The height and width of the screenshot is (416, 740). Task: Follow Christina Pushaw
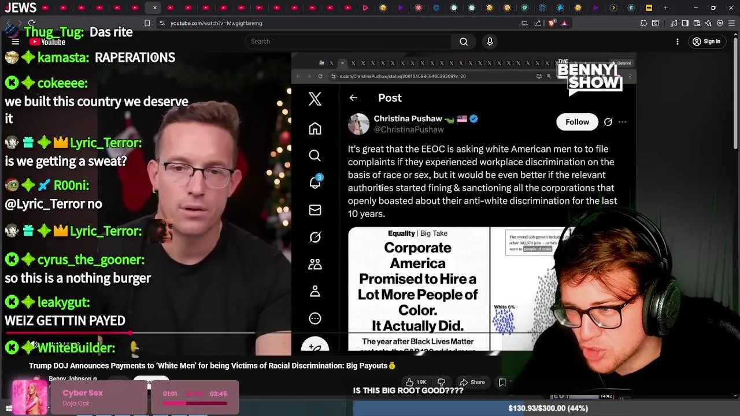pyautogui.click(x=577, y=122)
